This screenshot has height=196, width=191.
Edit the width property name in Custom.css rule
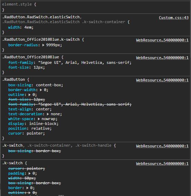point(14,27)
